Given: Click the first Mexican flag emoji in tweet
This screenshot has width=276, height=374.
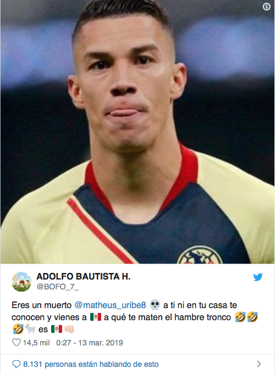Looking at the screenshot, I should (x=96, y=317).
